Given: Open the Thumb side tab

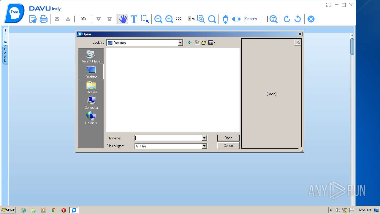Looking at the screenshot, I should tap(5, 36).
